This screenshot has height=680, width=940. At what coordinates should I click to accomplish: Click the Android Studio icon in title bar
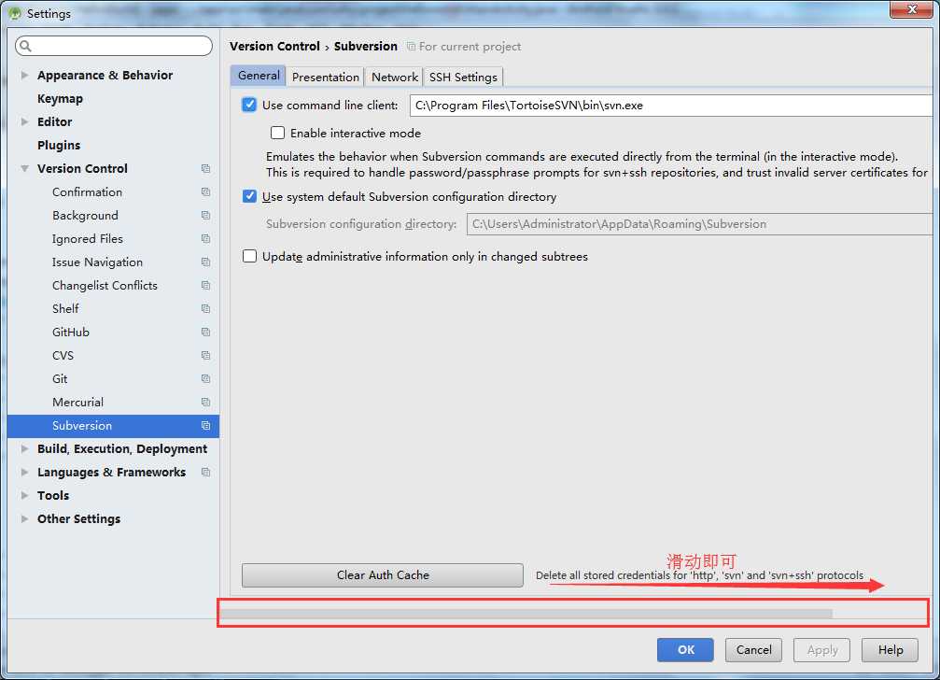click(14, 13)
